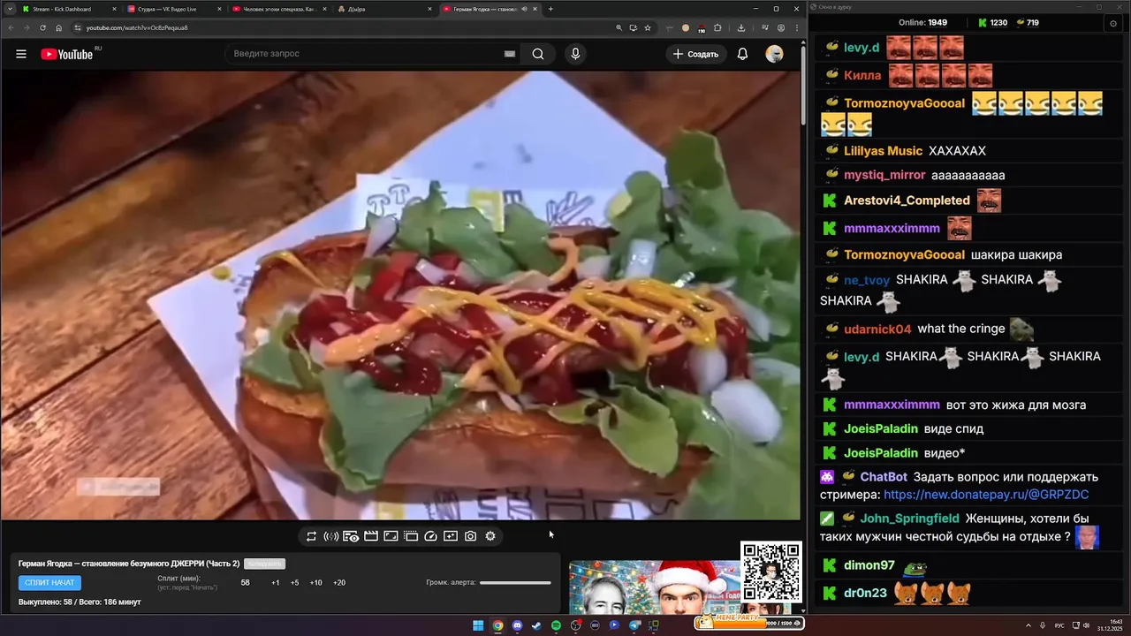This screenshot has height=636, width=1131.
Task: Click the СПЛИТ НАЧАТ button
Action: click(x=49, y=583)
